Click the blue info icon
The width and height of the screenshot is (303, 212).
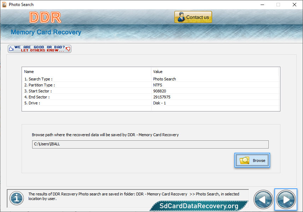(17, 198)
